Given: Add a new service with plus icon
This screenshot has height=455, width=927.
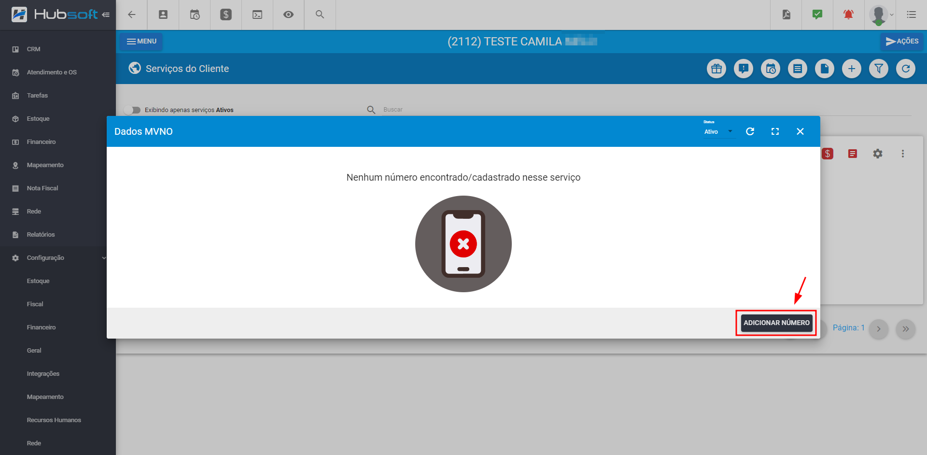Looking at the screenshot, I should [852, 69].
